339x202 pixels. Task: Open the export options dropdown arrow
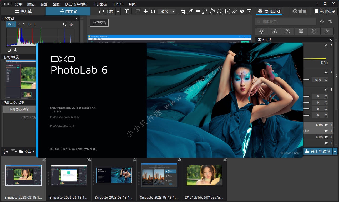coord(335,151)
